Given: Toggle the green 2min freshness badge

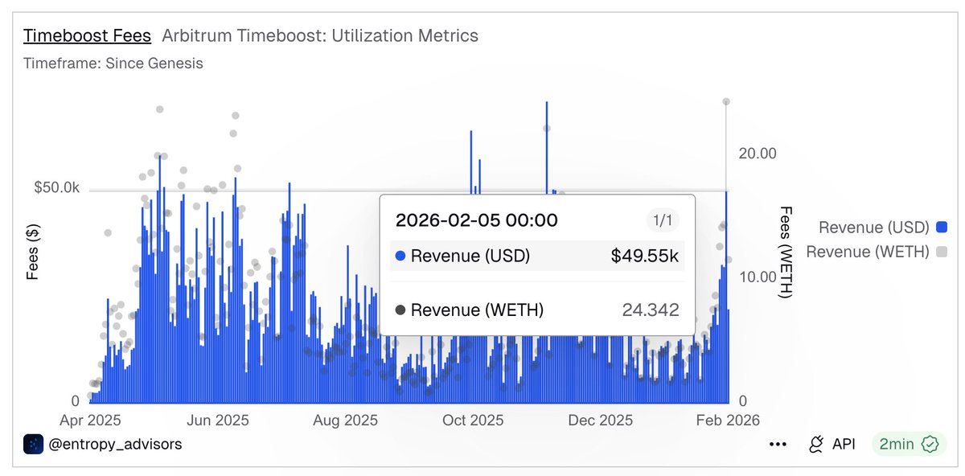Looking at the screenshot, I should click(x=909, y=443).
